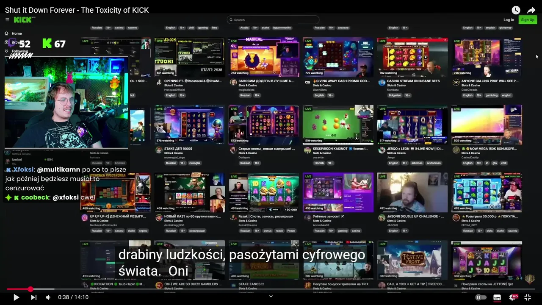Select the gambling tag under ClubChedda

pos(491,95)
